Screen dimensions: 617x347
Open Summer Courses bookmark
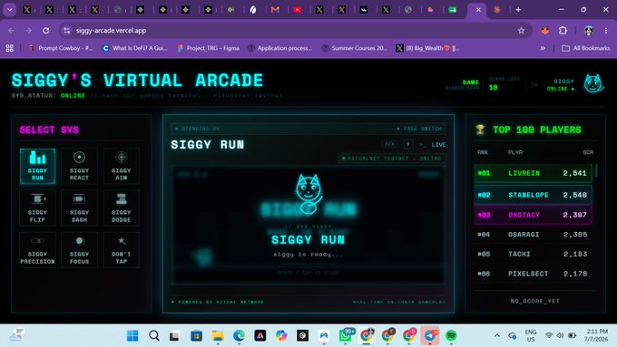354,48
